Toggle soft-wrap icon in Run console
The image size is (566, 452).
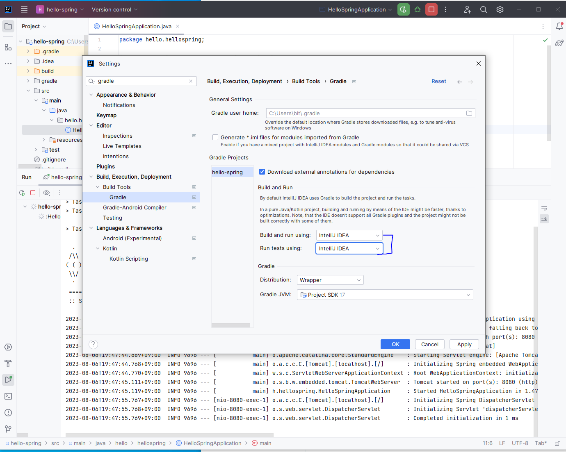[x=544, y=209]
